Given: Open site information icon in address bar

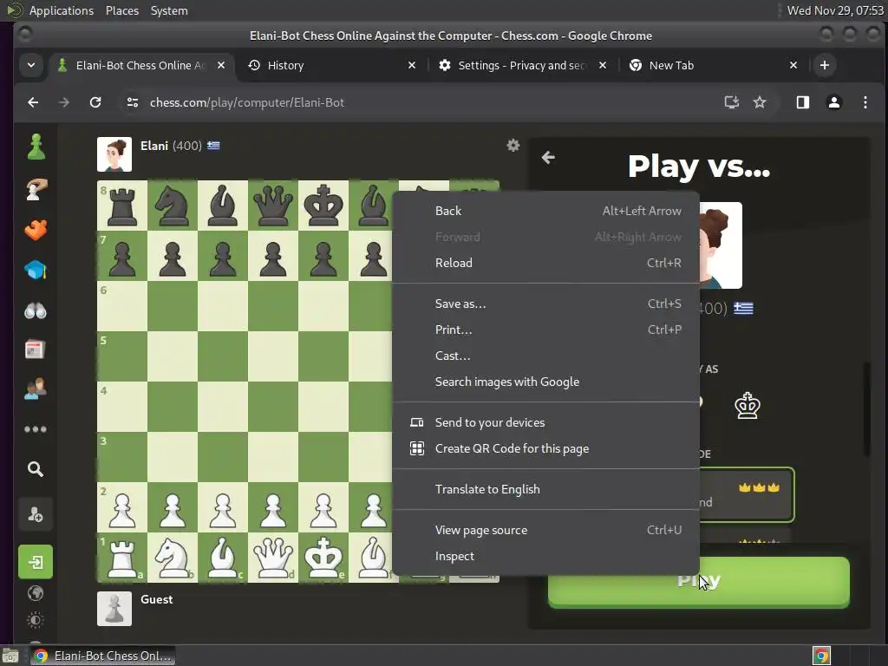Looking at the screenshot, I should click(x=133, y=102).
